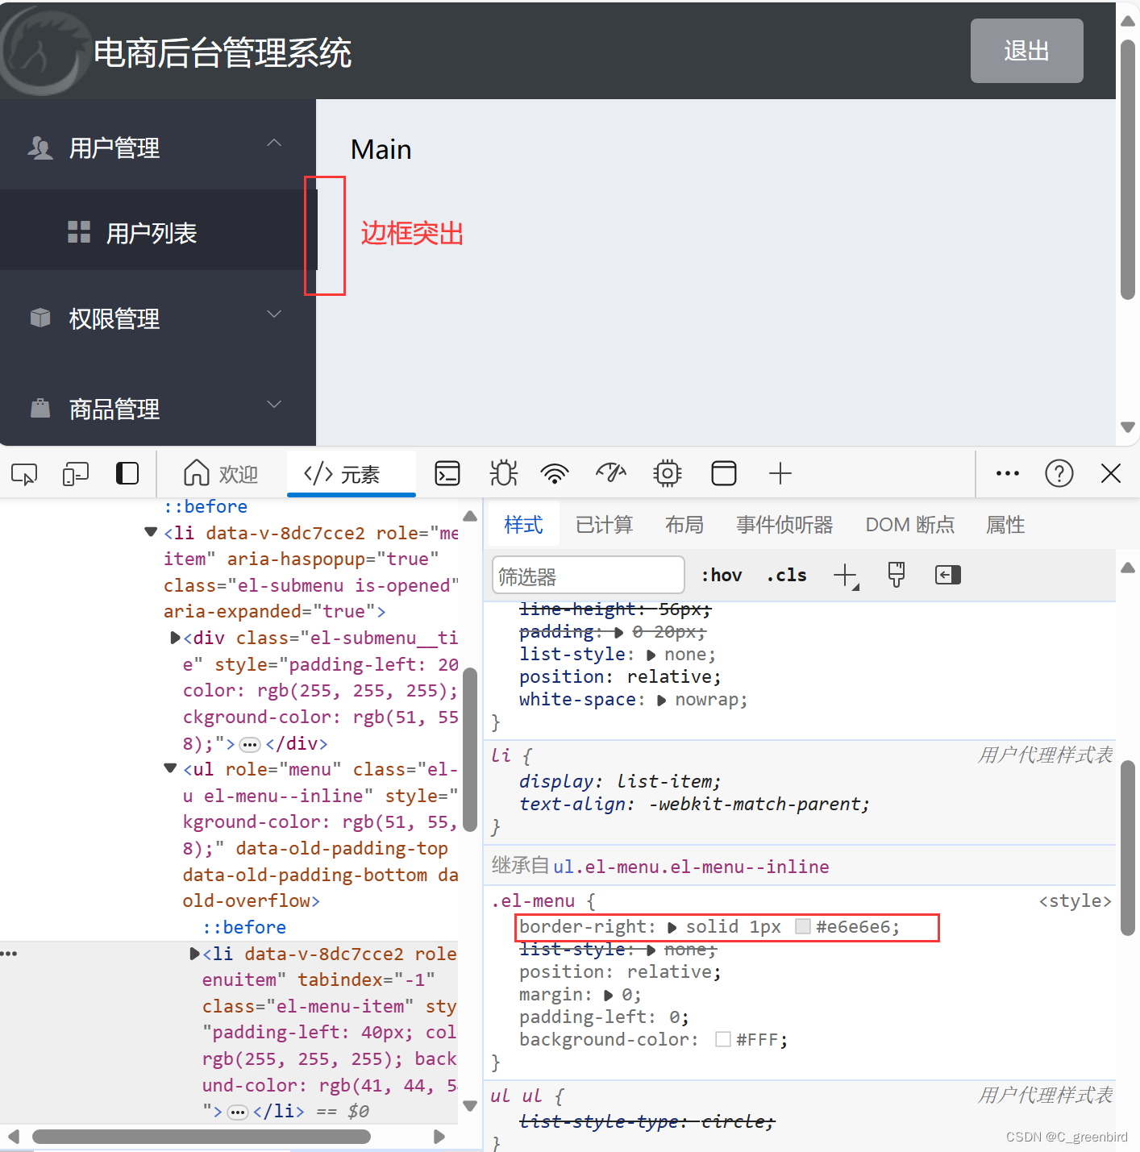
Task: Switch to 事件侦听器 tab
Action: tap(784, 525)
